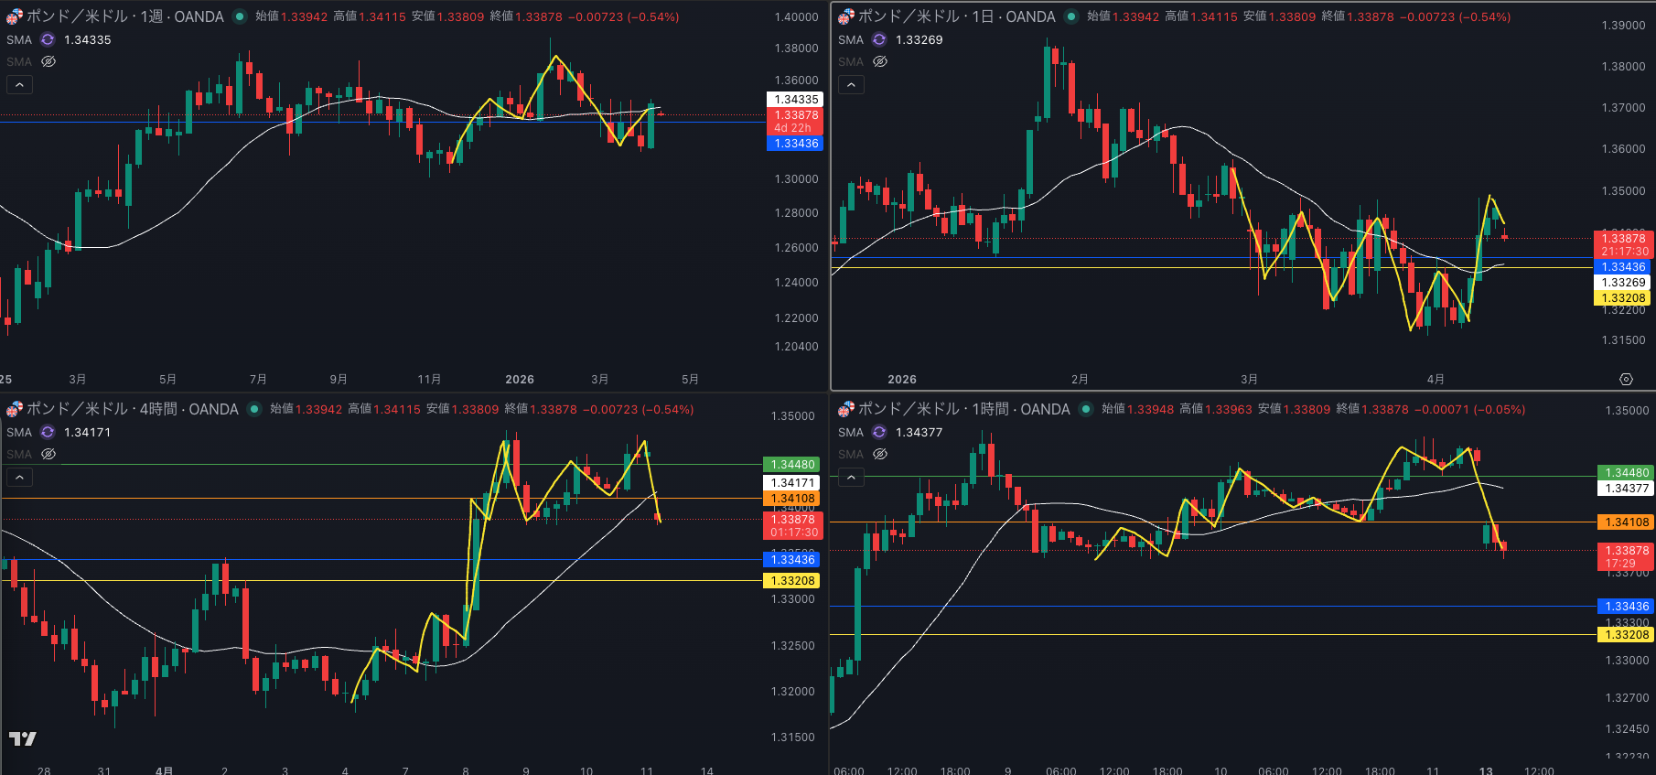Click the green market status dot on the 1日 chart
Screen dimensions: 1656x775
pyautogui.click(x=1071, y=16)
